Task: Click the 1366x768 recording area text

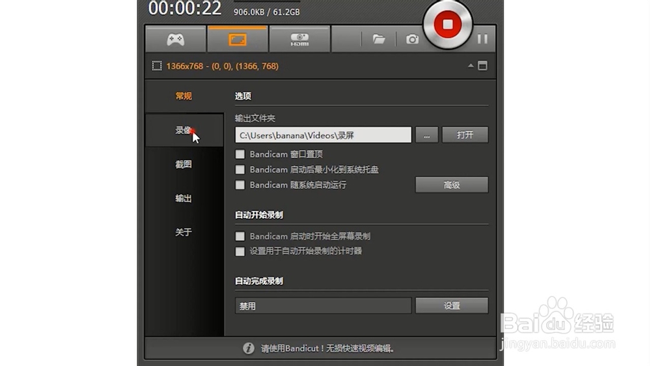Action: click(x=222, y=66)
